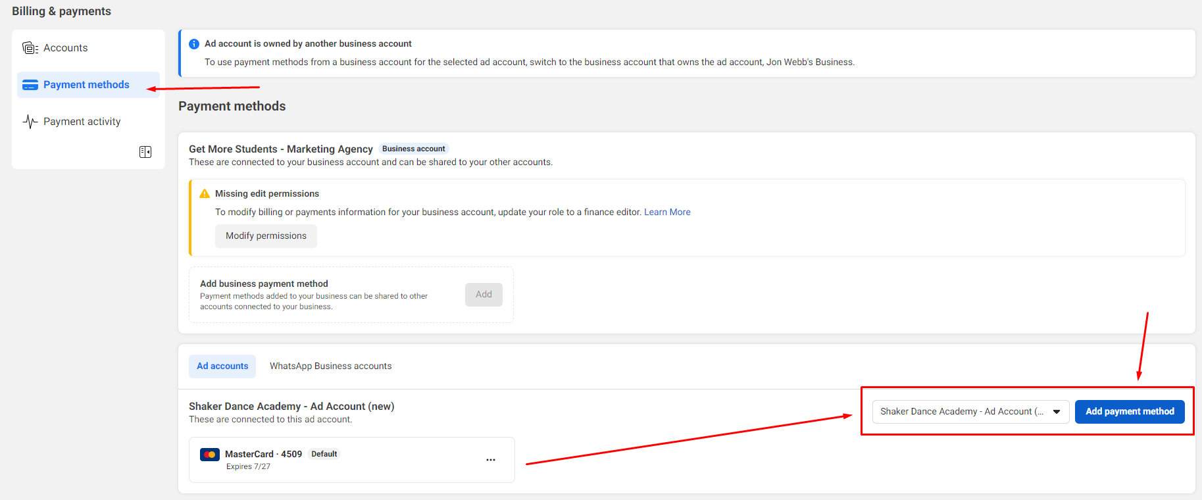Switch to WhatsApp Business accounts tab
Screen dimensions: 1202x500
330,366
